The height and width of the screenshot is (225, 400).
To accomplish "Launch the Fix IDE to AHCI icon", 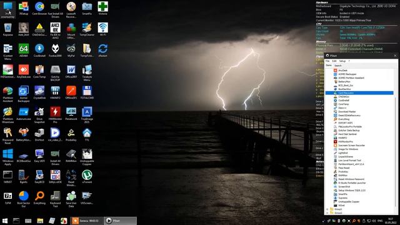I will coord(56,31).
